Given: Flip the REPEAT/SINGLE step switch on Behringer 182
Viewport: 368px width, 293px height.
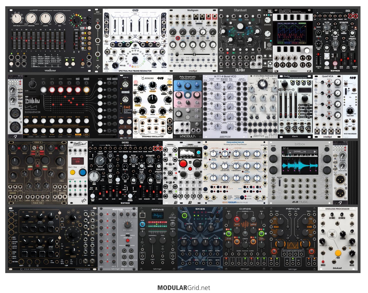Looking at the screenshot, I should [128, 235].
